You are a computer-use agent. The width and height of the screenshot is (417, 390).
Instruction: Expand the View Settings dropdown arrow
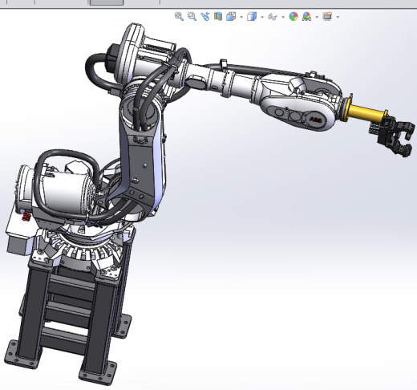[338, 17]
